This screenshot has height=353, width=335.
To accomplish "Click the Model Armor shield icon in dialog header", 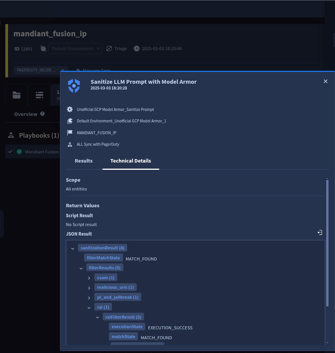I will [74, 86].
